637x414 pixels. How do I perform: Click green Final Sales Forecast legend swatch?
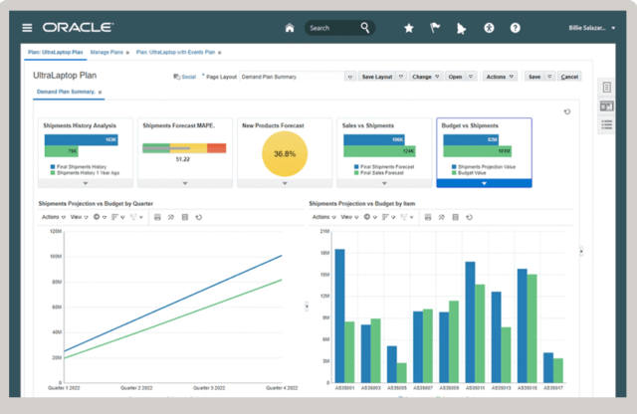click(356, 173)
